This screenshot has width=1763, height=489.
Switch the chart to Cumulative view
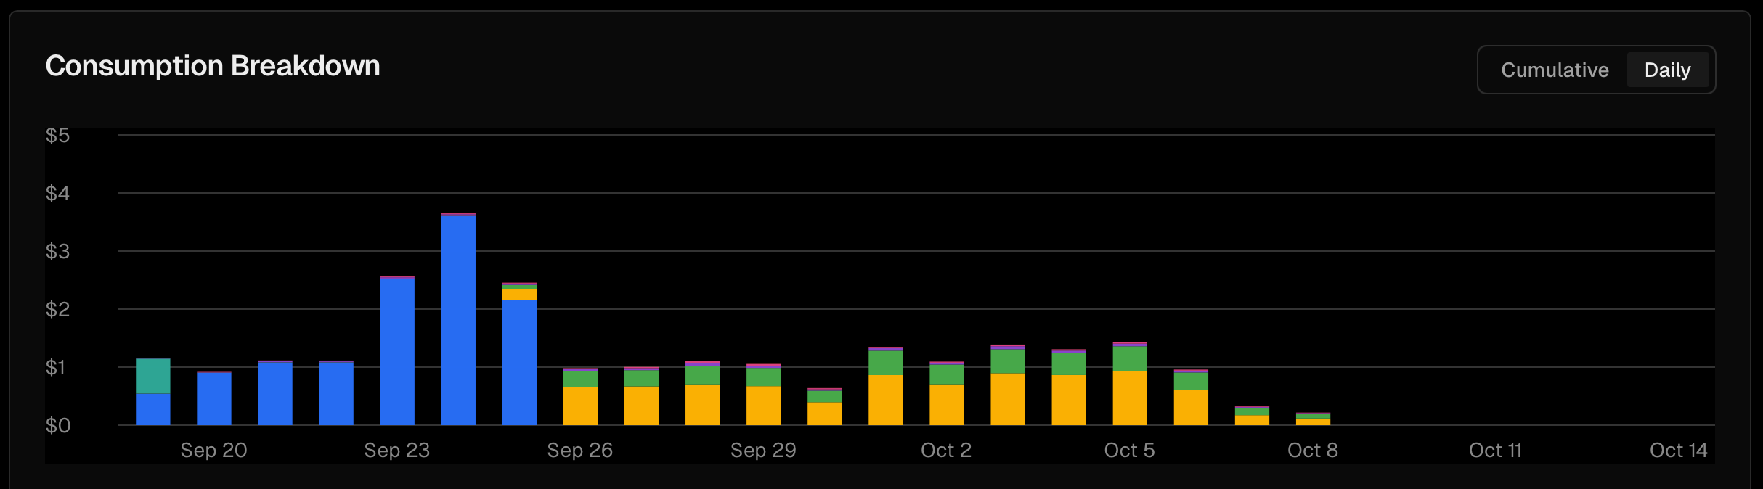click(x=1555, y=70)
